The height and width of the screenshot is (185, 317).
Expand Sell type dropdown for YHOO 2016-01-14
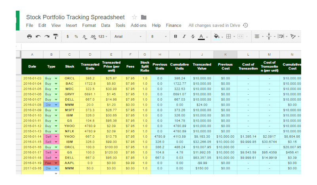[x=56, y=137]
